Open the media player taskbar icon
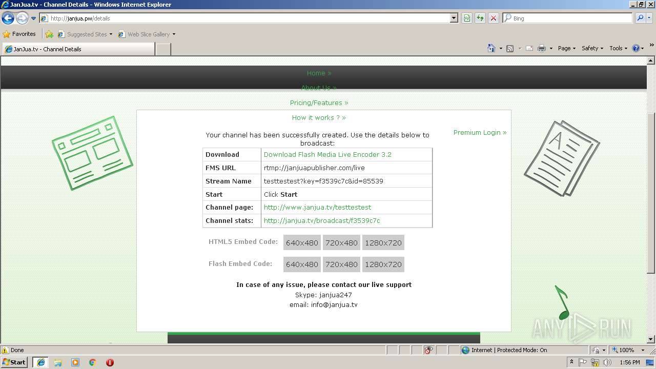656x369 pixels. point(75,362)
